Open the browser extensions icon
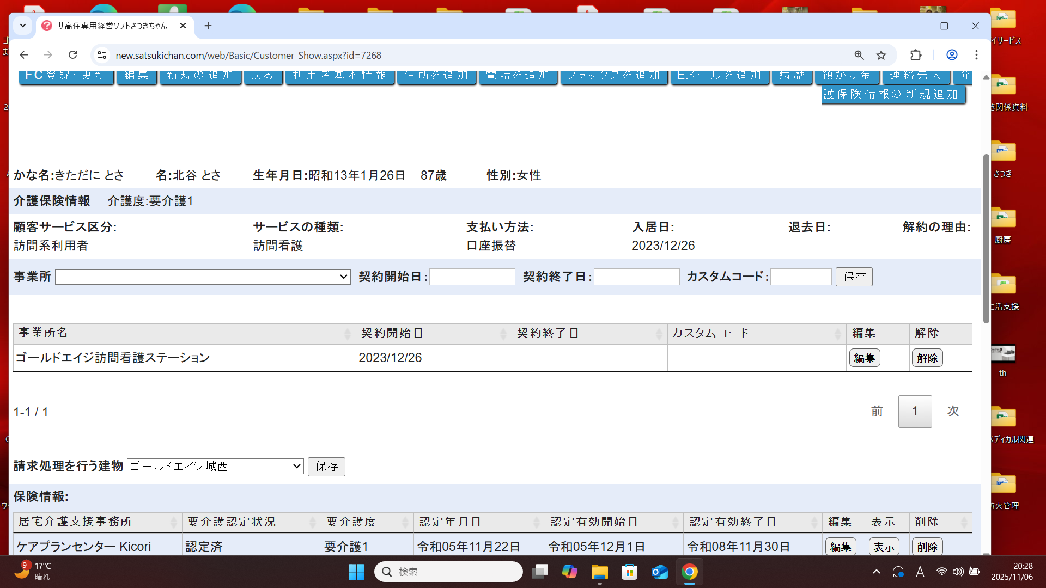The image size is (1046, 588). click(x=916, y=55)
